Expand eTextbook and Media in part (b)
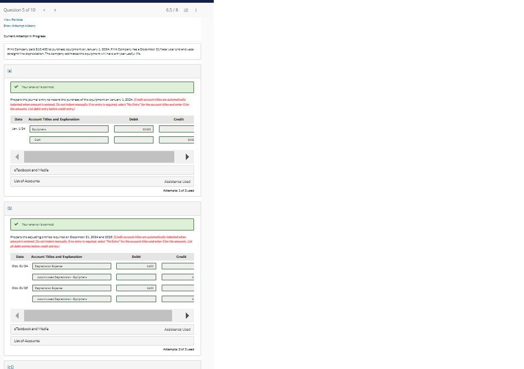Image resolution: width=524 pixels, height=369 pixels. pos(31,329)
